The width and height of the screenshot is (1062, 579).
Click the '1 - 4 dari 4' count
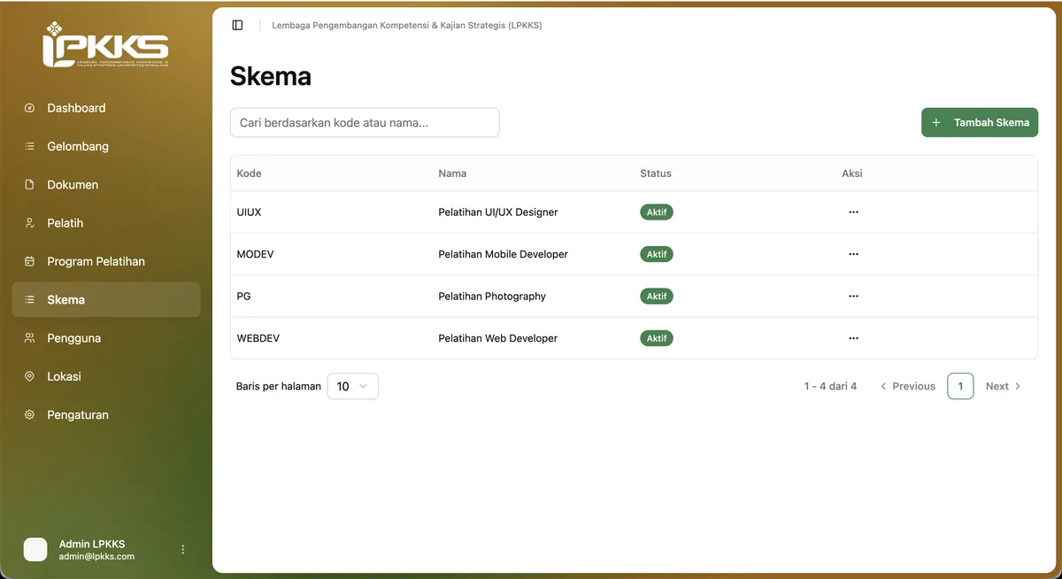coord(830,386)
